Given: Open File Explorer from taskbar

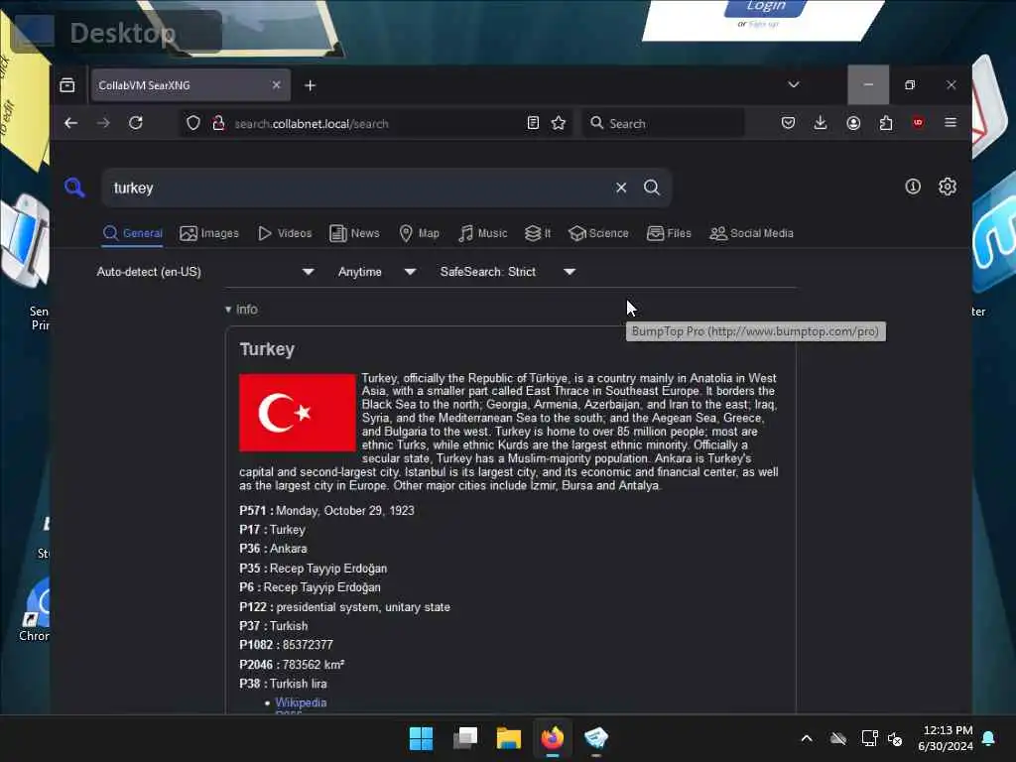Looking at the screenshot, I should [x=509, y=738].
